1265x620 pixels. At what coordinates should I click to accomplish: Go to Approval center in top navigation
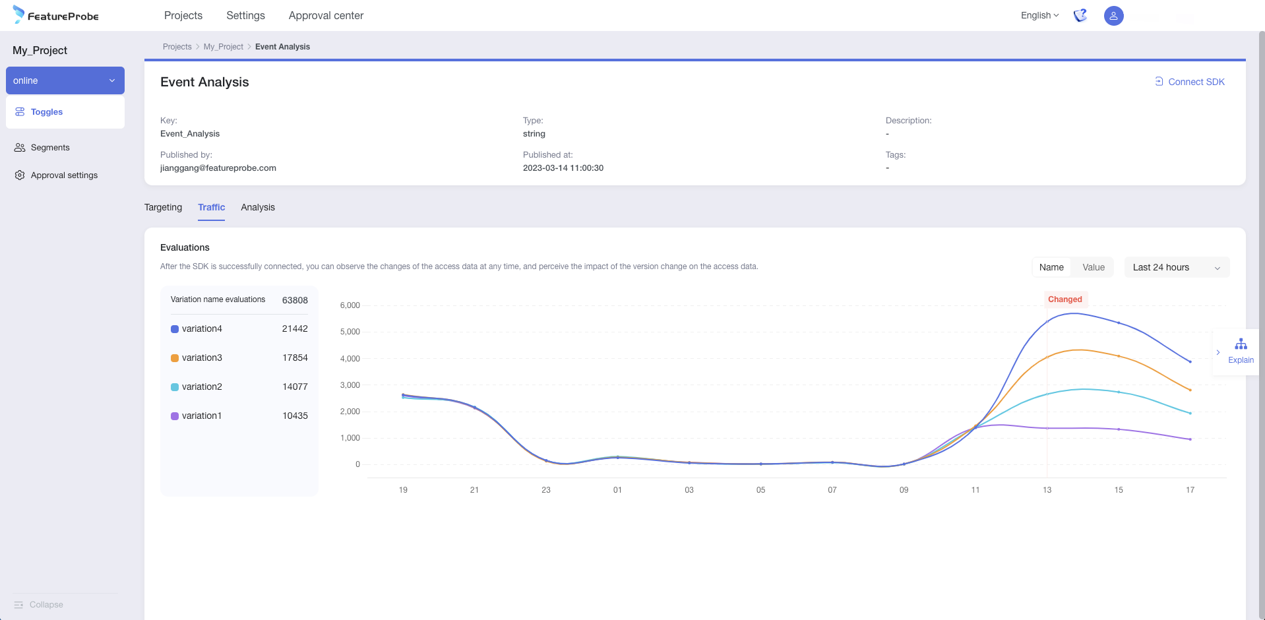tap(326, 15)
